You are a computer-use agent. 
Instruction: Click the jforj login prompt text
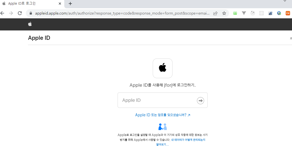[163, 85]
